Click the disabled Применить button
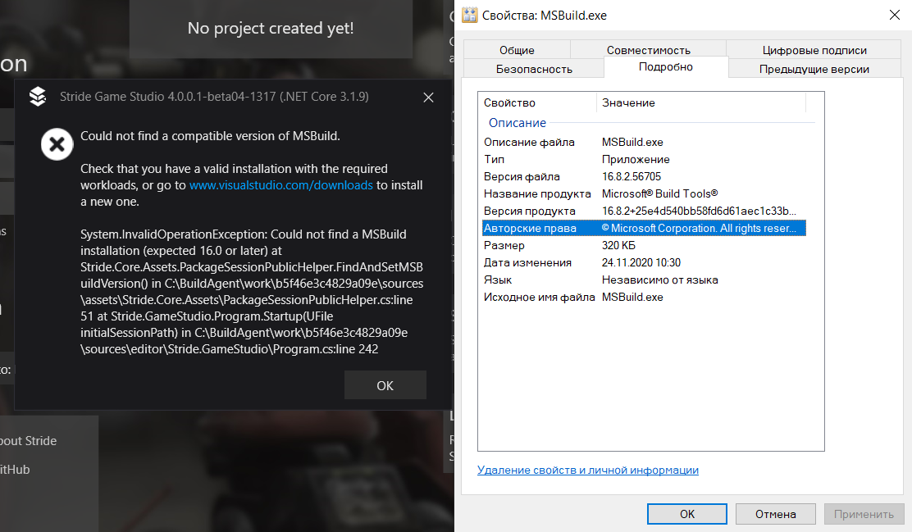 864,514
